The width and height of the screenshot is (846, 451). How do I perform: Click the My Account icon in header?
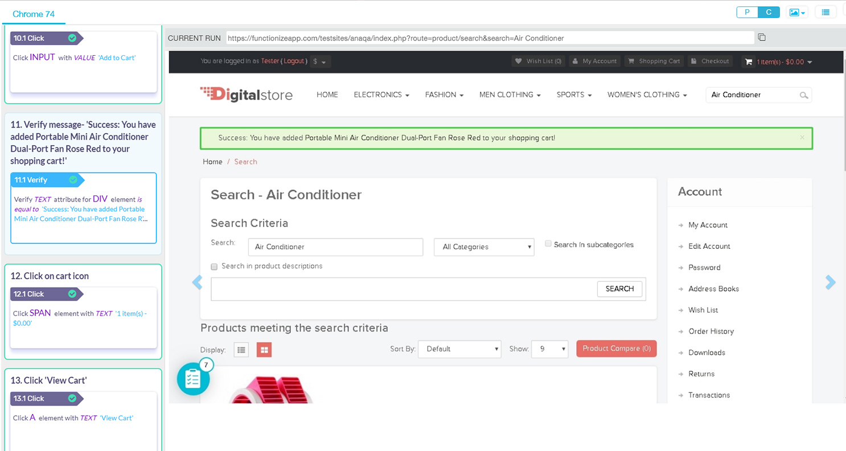[x=594, y=61]
